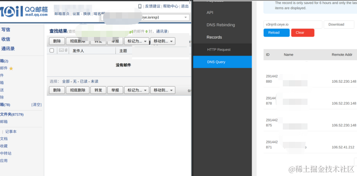Click 彻底删除 above the mail list
This screenshot has width=357, height=176.
pos(78,41)
